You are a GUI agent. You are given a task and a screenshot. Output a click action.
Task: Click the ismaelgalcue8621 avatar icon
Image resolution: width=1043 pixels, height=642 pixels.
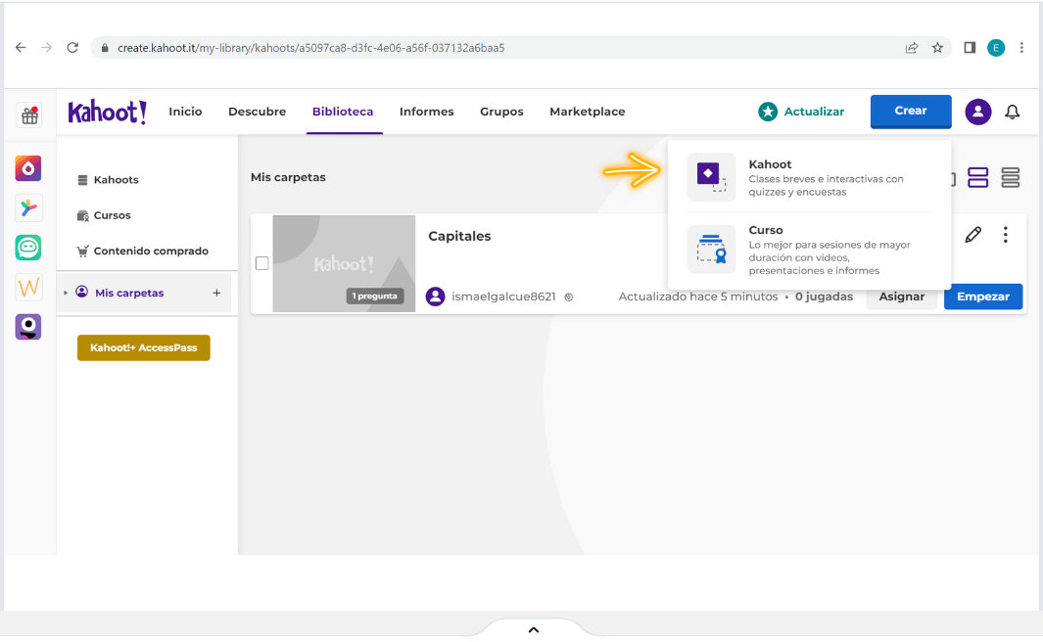(435, 297)
